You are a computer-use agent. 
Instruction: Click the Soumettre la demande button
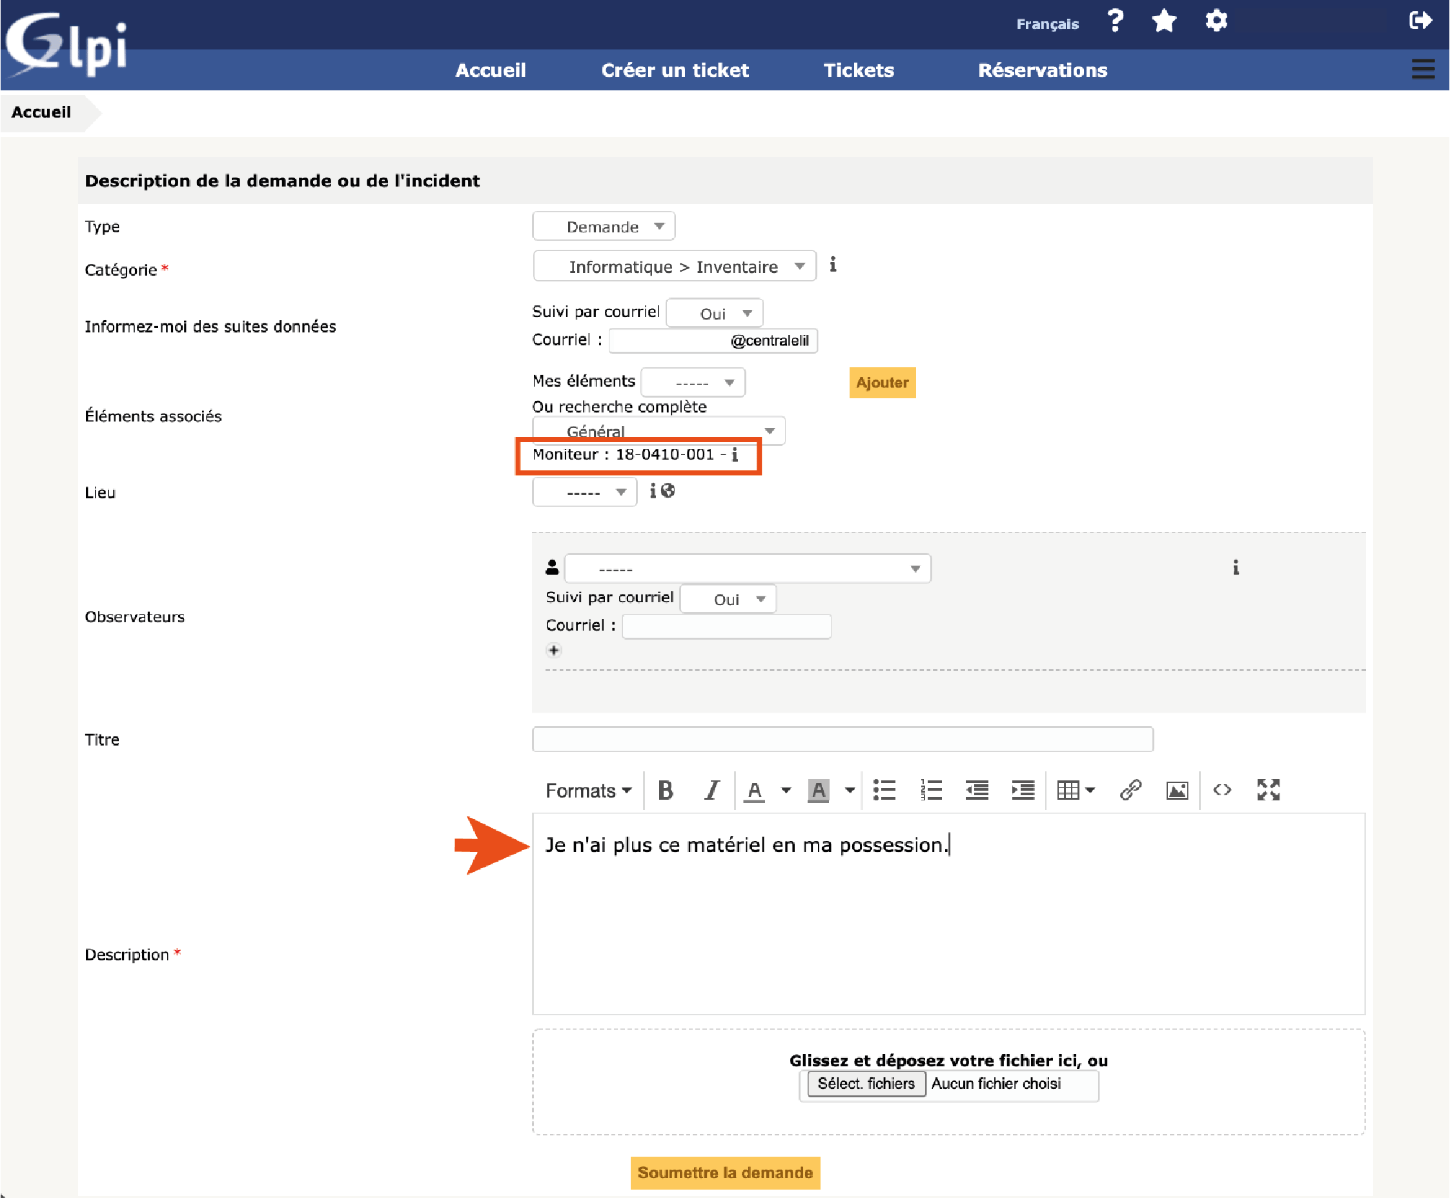tap(724, 1172)
